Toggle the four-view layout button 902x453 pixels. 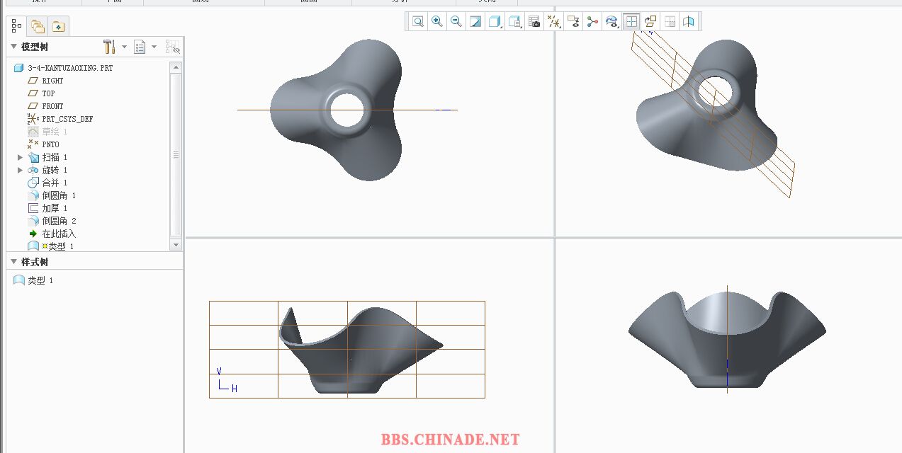pos(631,22)
